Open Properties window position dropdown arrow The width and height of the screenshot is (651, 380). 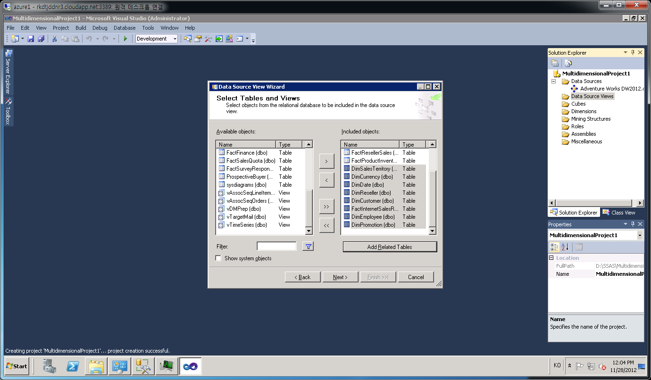pyautogui.click(x=626, y=224)
